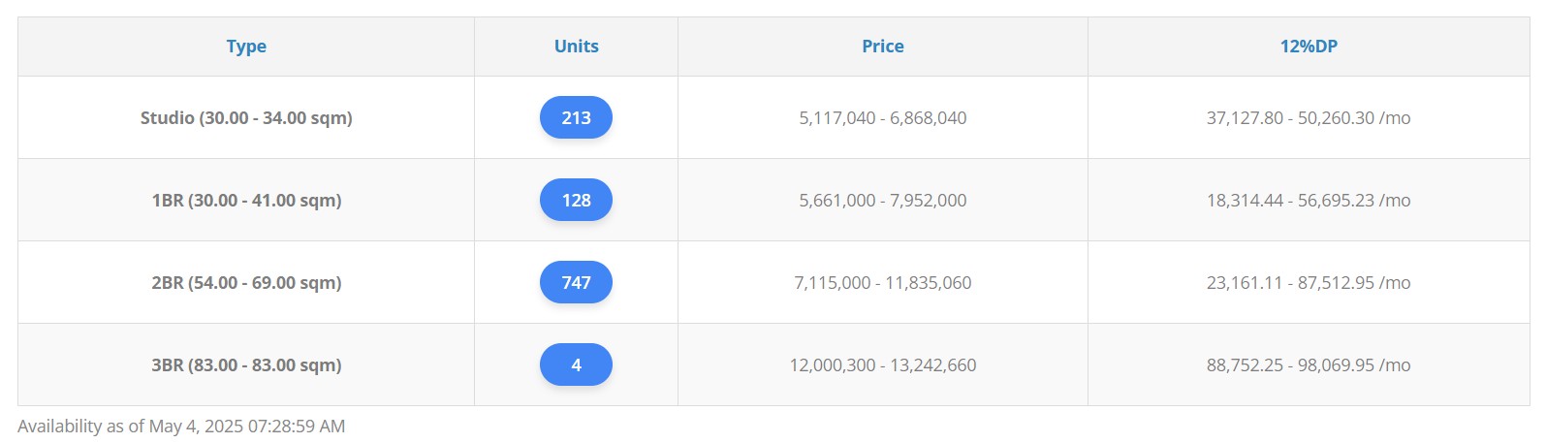Click the 747 units badge for 2BR

click(x=576, y=282)
